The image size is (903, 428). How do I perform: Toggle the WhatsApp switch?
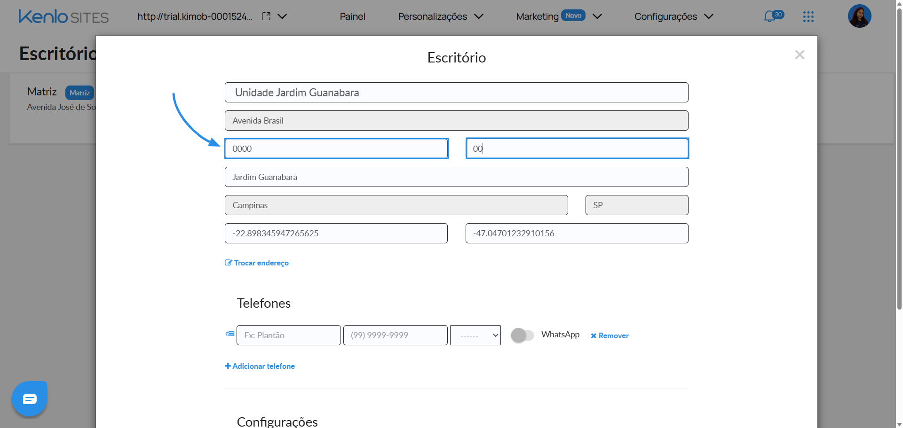pos(523,335)
